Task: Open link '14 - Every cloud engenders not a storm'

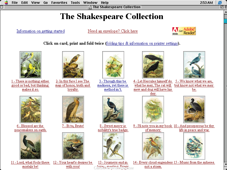Action: pyautogui.click(x=153, y=164)
